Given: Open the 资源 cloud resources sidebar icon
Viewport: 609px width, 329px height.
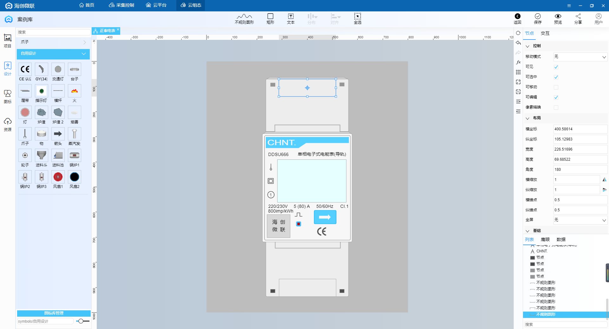Looking at the screenshot, I should (x=8, y=124).
